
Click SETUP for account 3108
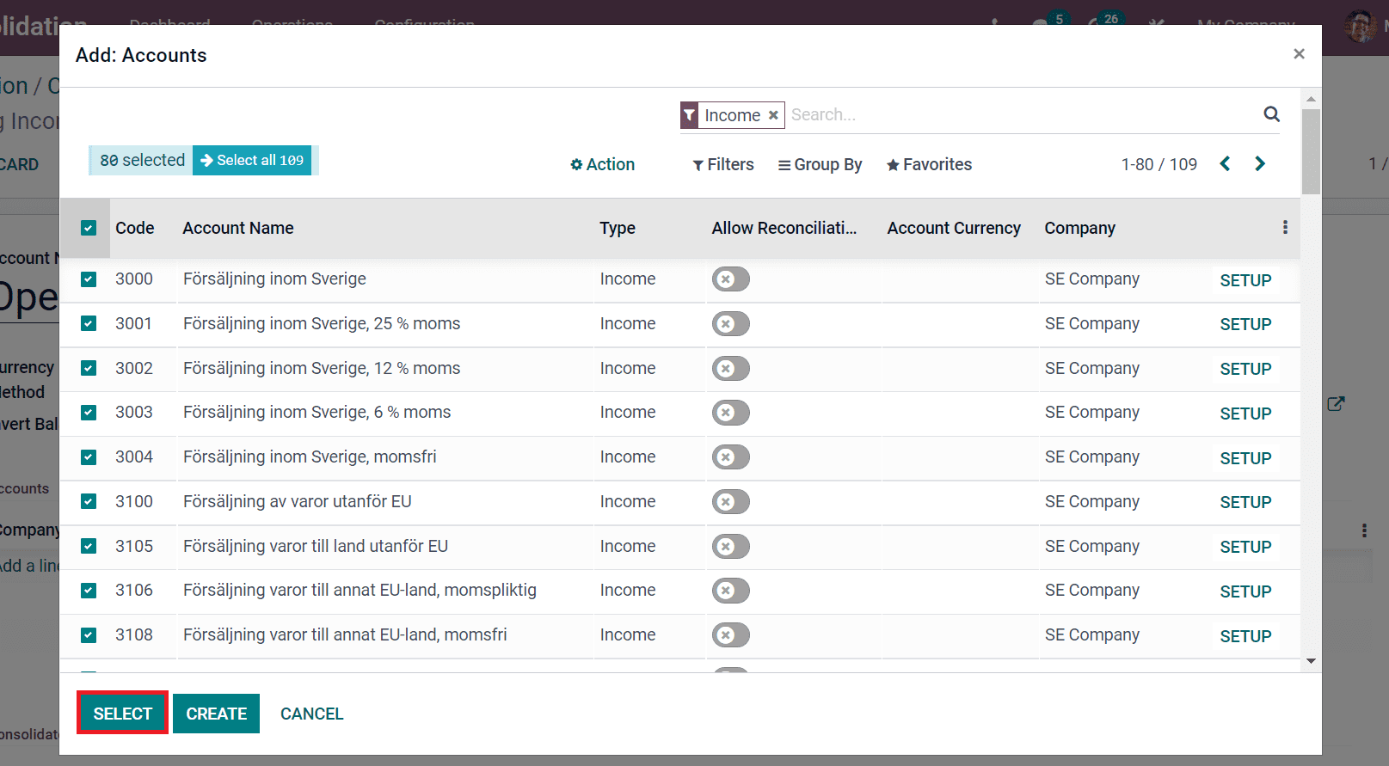[x=1245, y=636]
